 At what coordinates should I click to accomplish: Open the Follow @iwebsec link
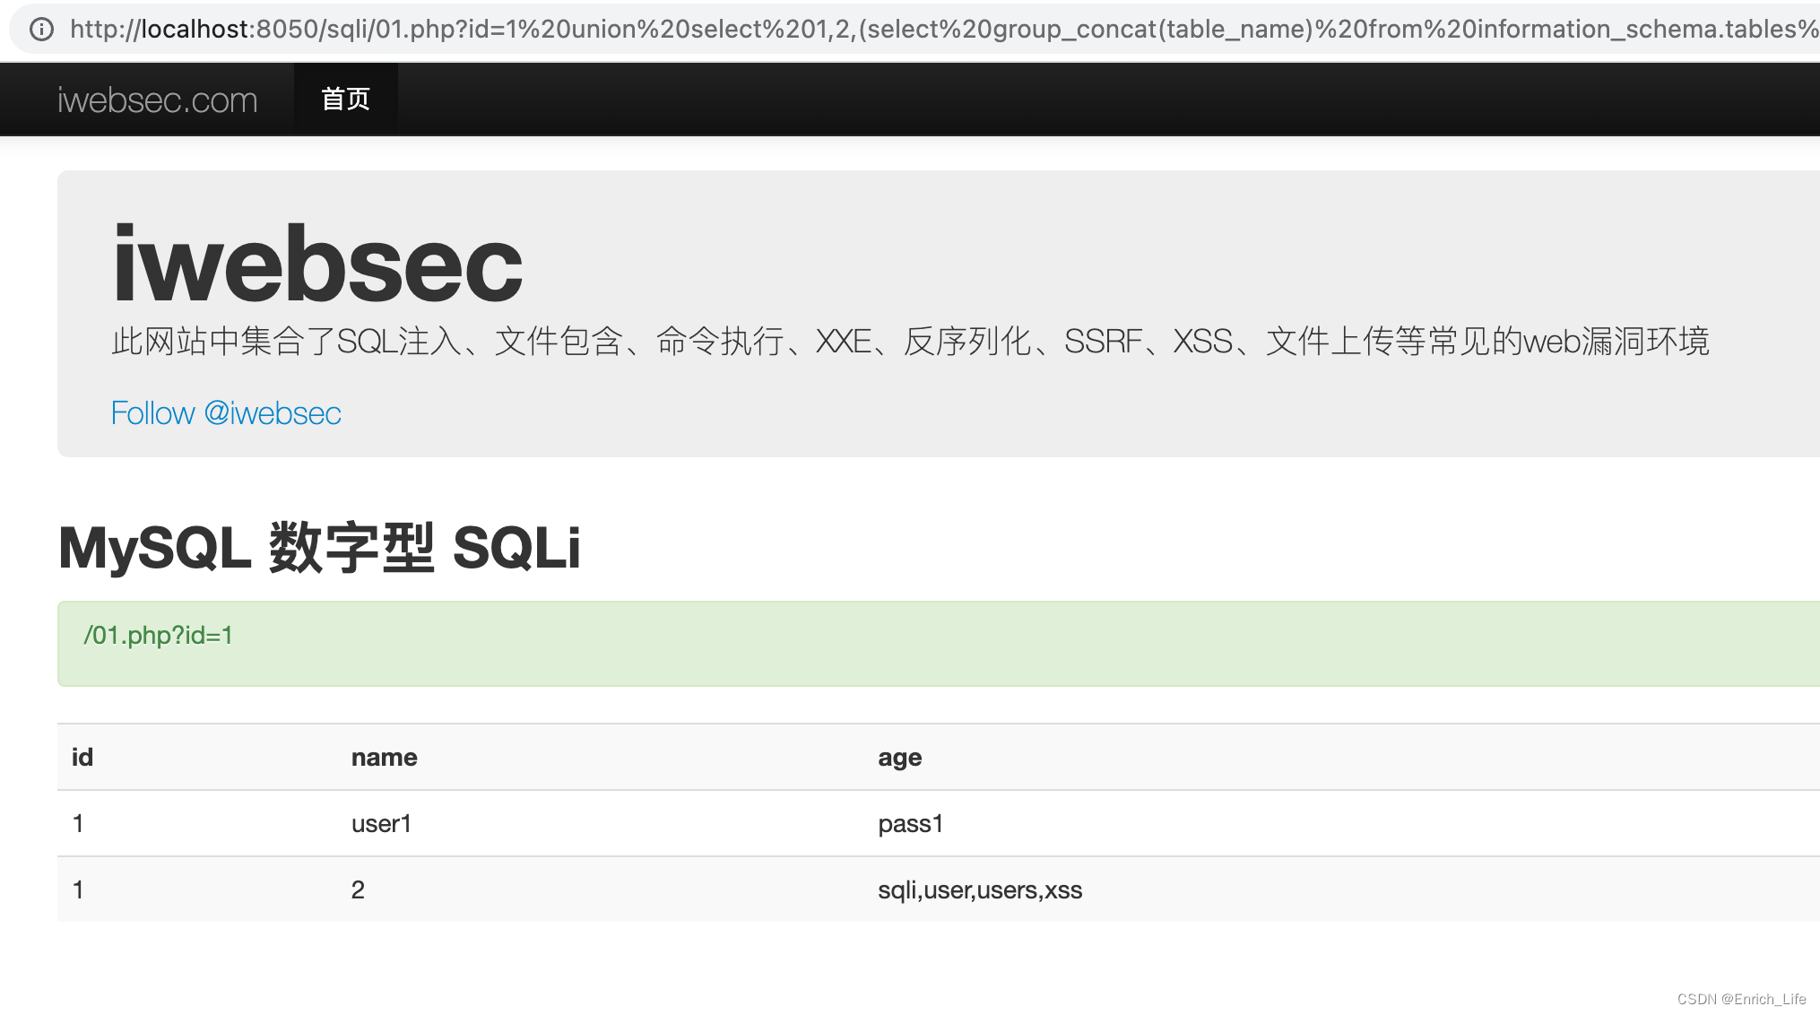(x=225, y=412)
